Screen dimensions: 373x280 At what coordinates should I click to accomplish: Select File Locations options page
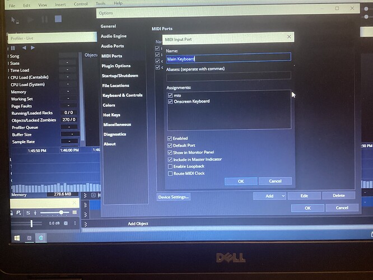(x=115, y=86)
